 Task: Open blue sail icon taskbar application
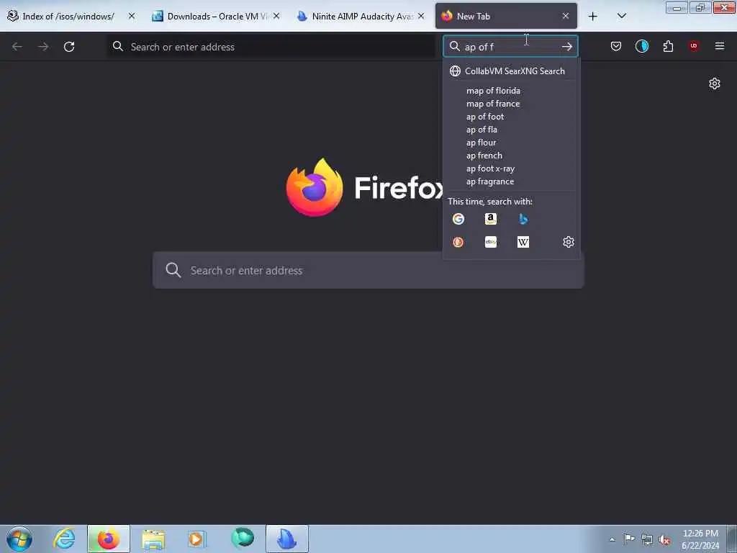click(x=287, y=539)
